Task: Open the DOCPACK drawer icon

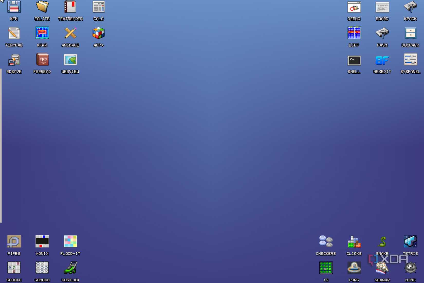Action: pos(410,33)
